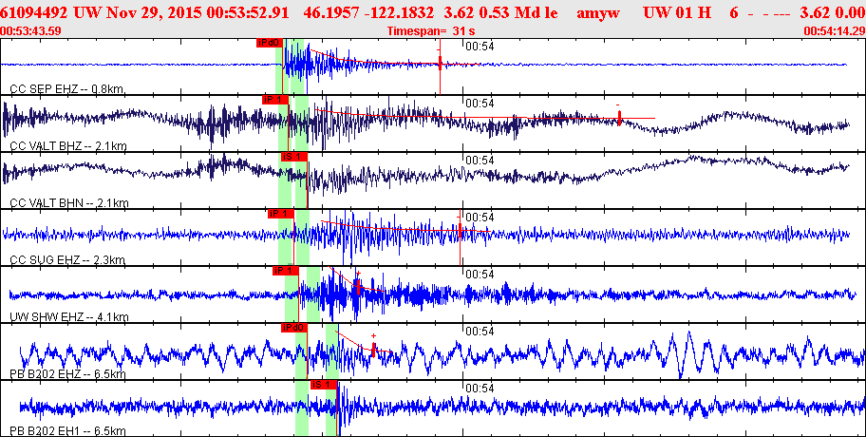
Task: Click the coda end marker on CC SEP EHZ
Action: point(440,64)
